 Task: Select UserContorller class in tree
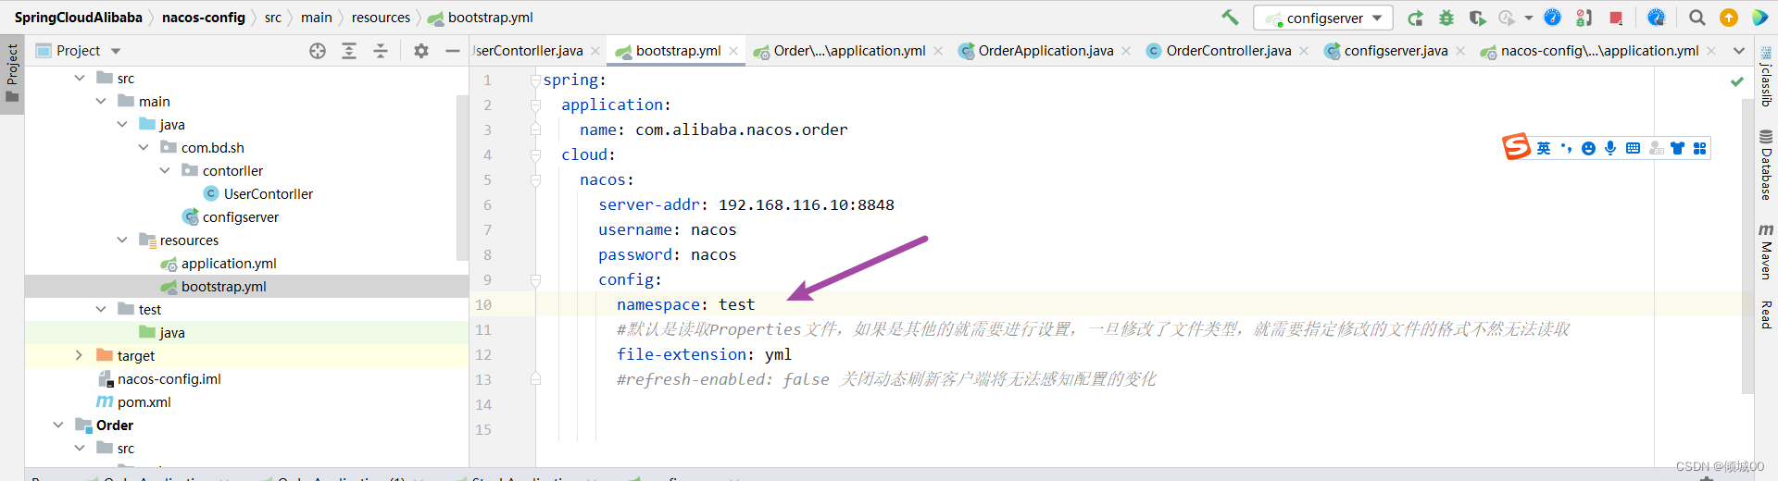269,193
